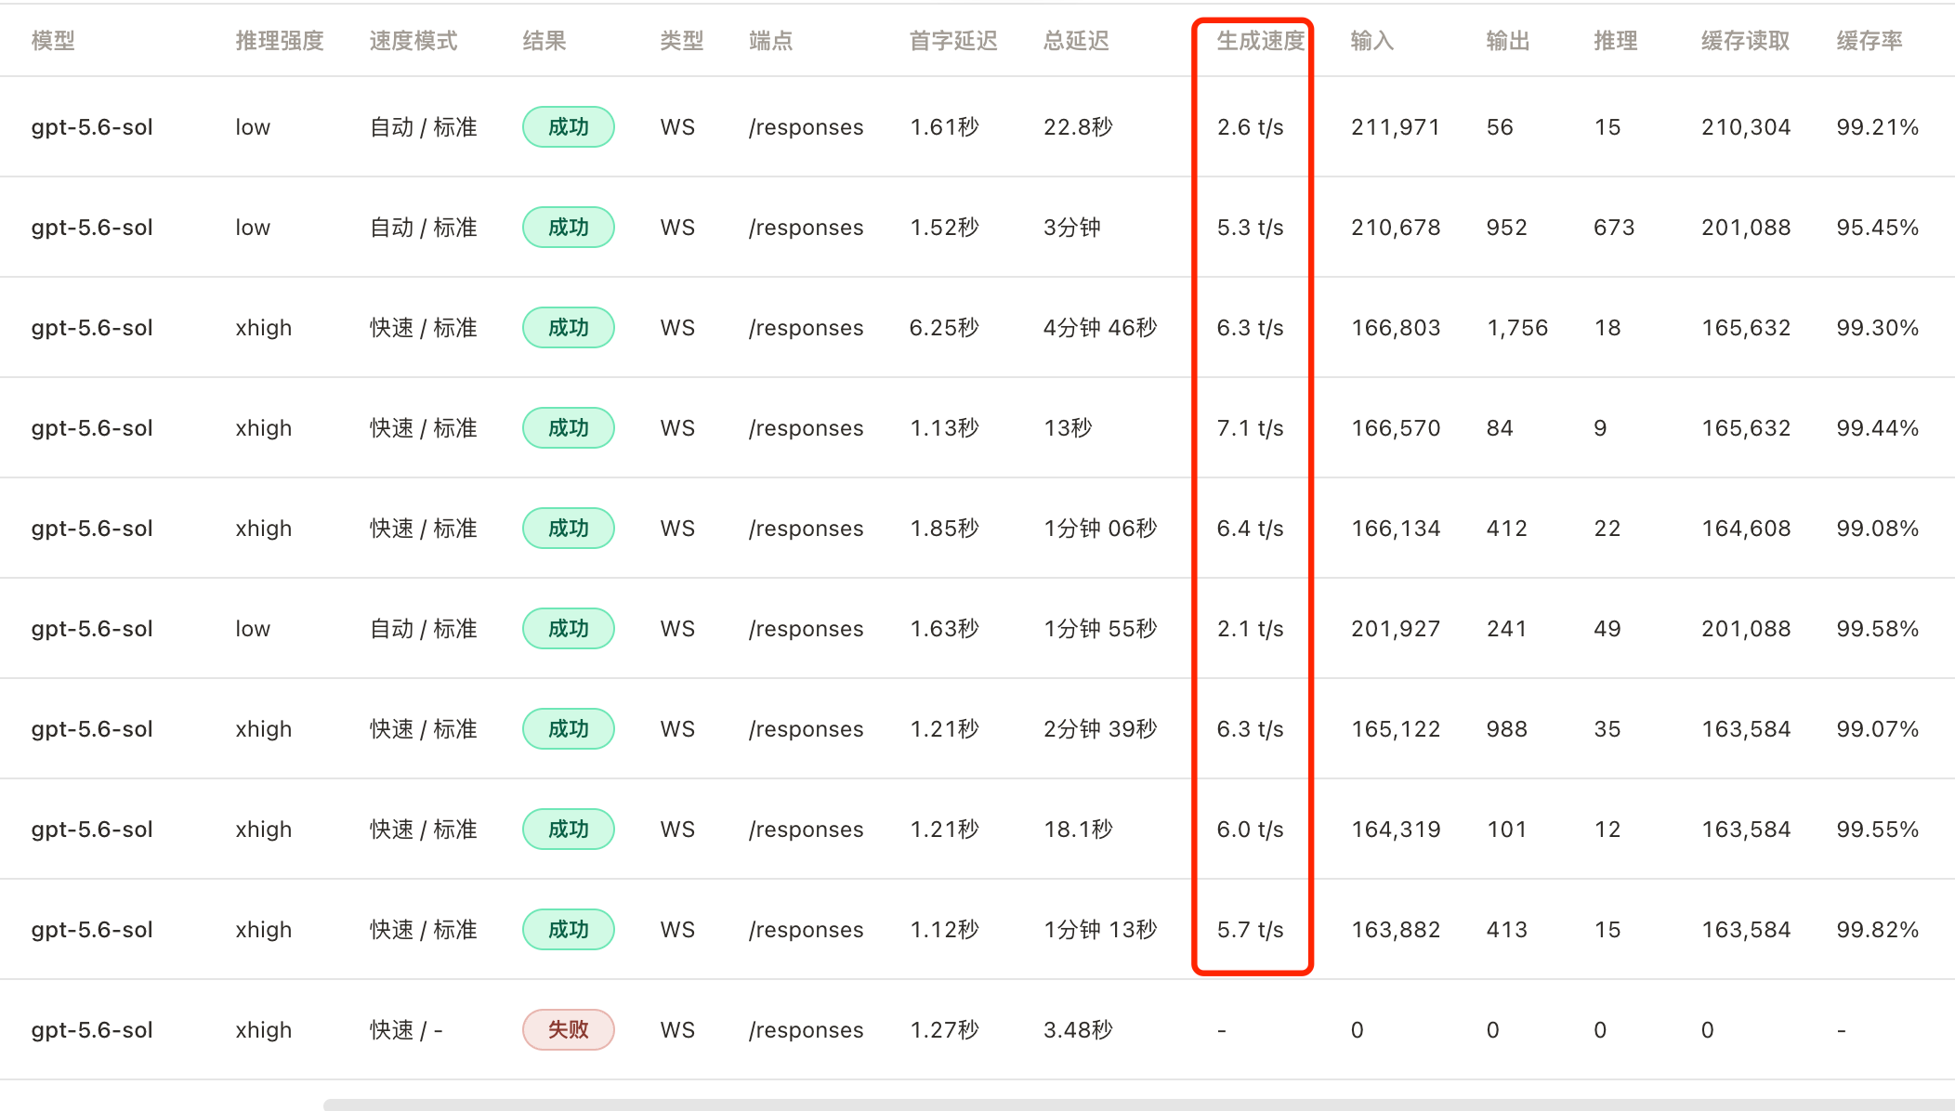Image resolution: width=1955 pixels, height=1111 pixels.
Task: Click the 输入 column header
Action: click(x=1372, y=41)
